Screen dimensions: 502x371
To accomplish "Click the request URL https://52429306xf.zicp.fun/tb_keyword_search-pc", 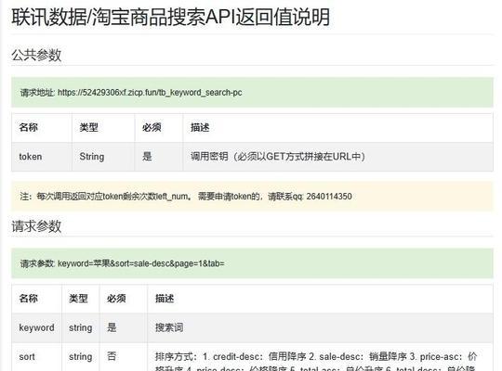I will click(150, 93).
